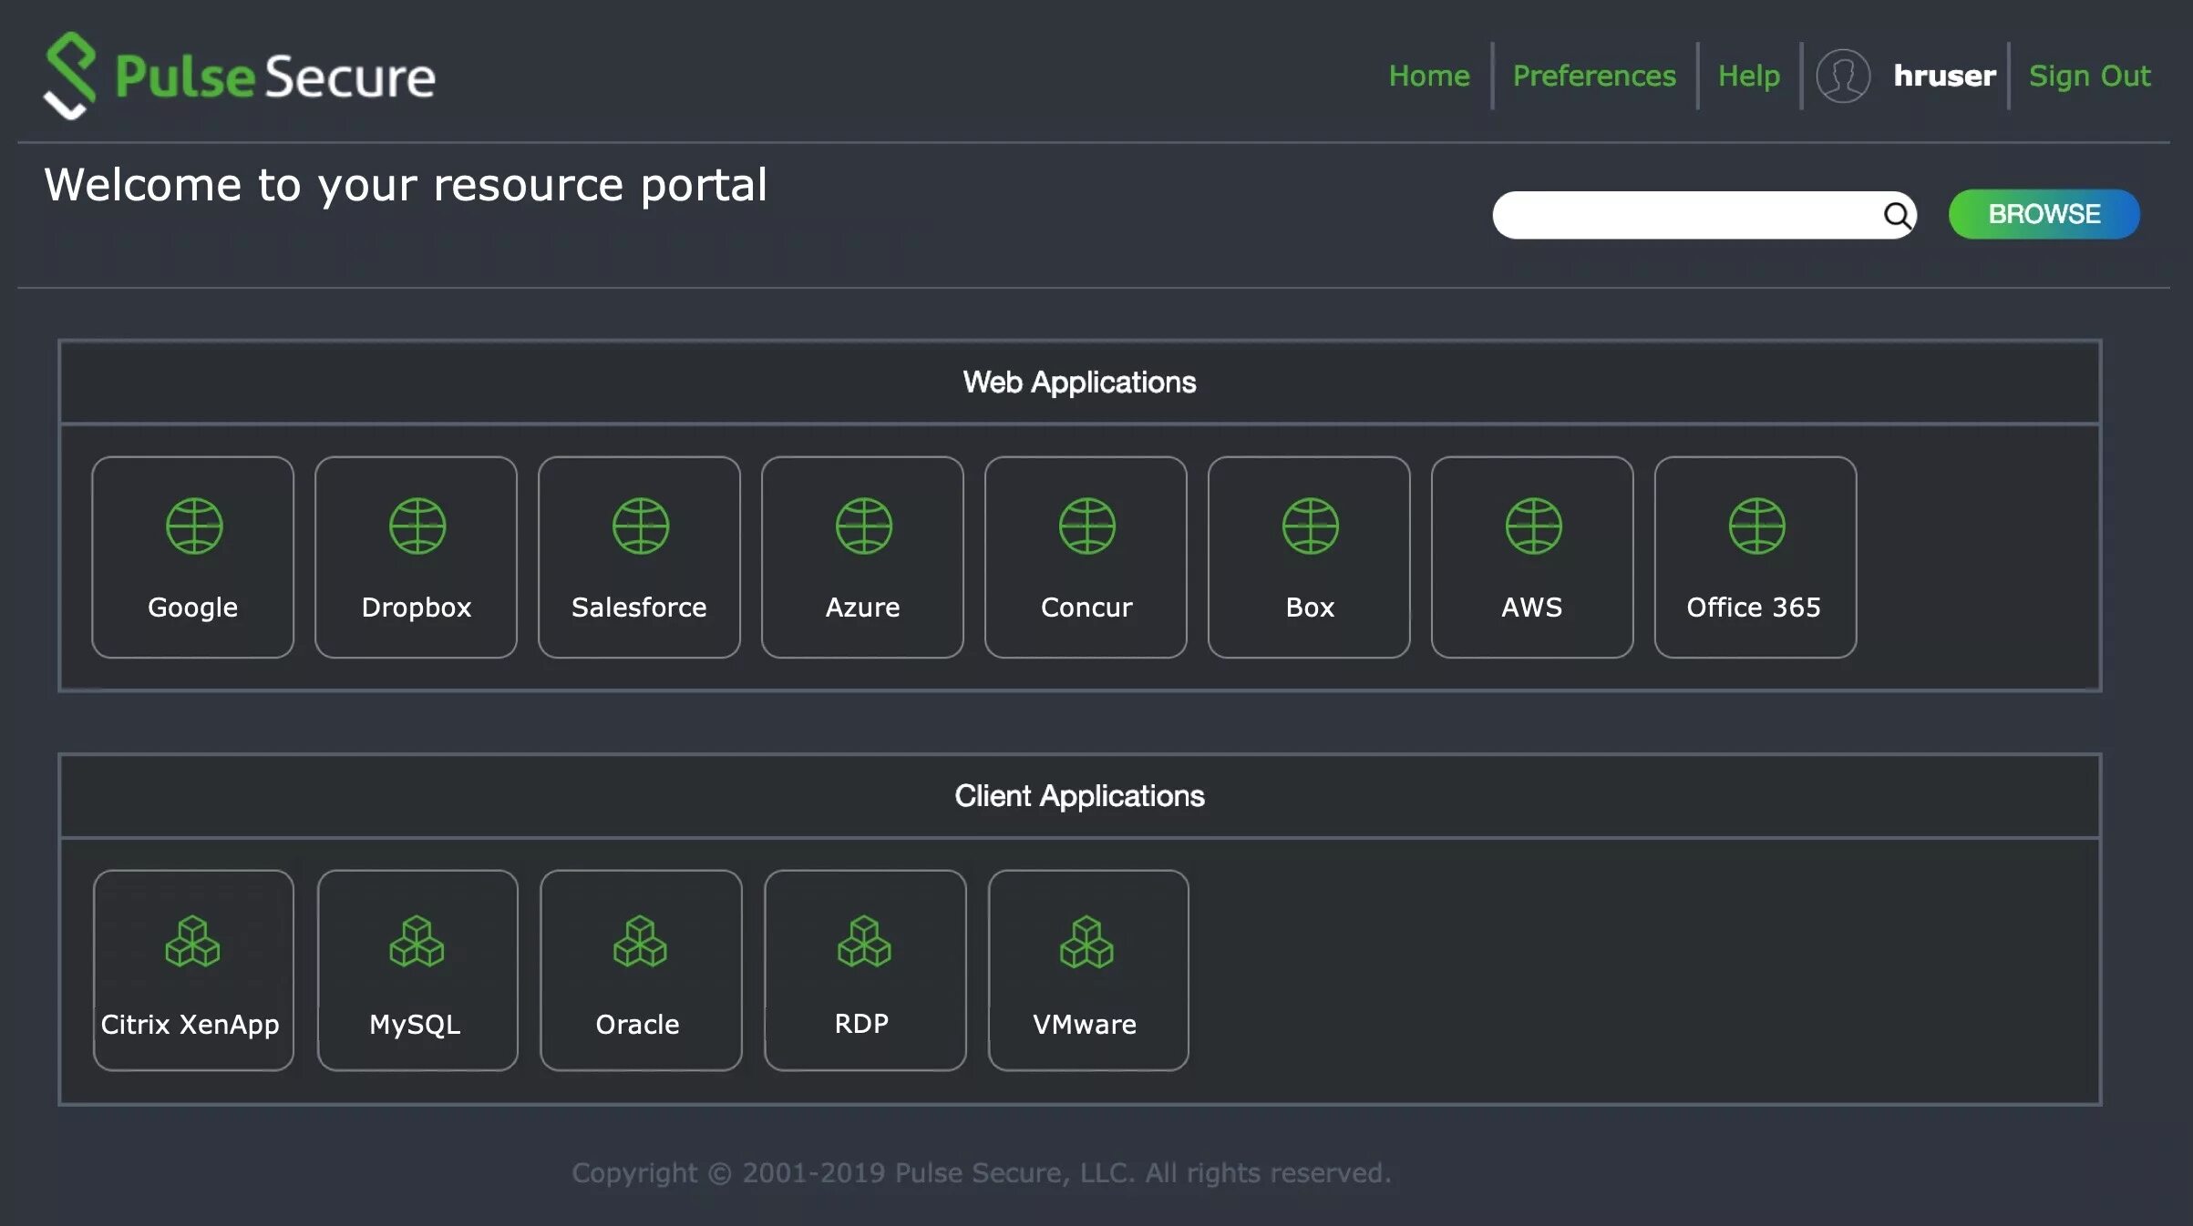2193x1226 pixels.
Task: Launch the Concur web application
Action: 1085,557
